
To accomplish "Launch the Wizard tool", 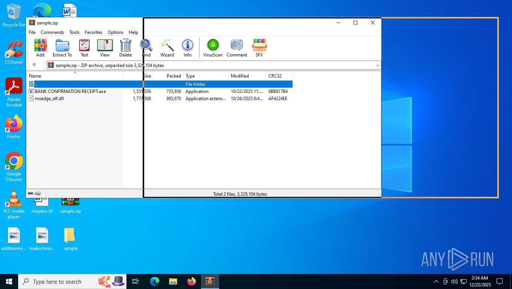I will [167, 48].
